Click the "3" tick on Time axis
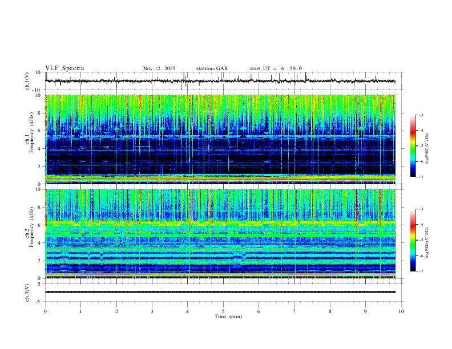The width and height of the screenshot is (452, 349). 152,311
